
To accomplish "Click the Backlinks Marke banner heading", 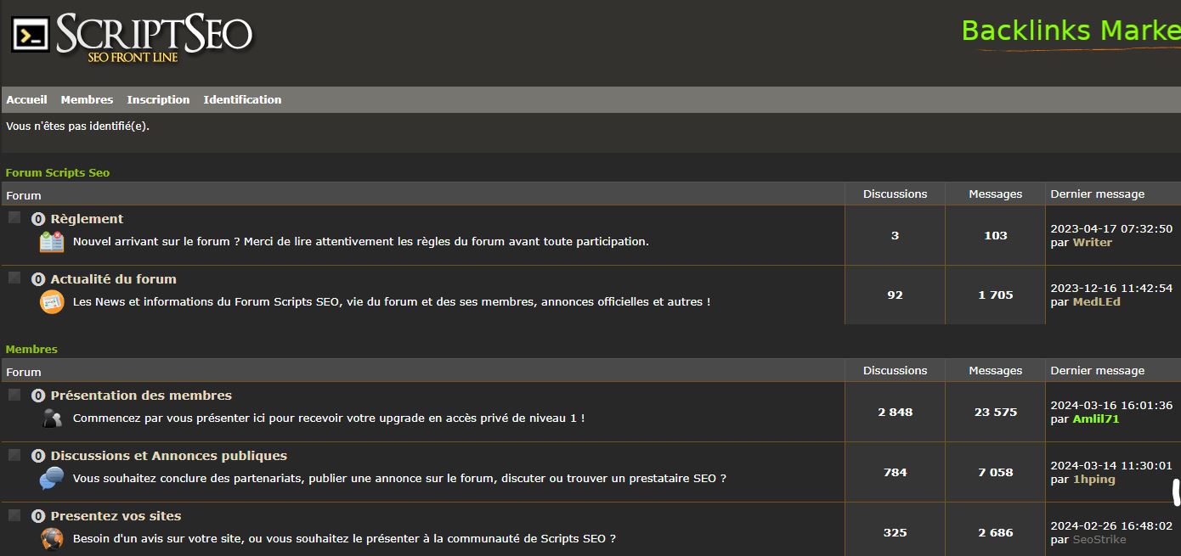I will 1070,31.
